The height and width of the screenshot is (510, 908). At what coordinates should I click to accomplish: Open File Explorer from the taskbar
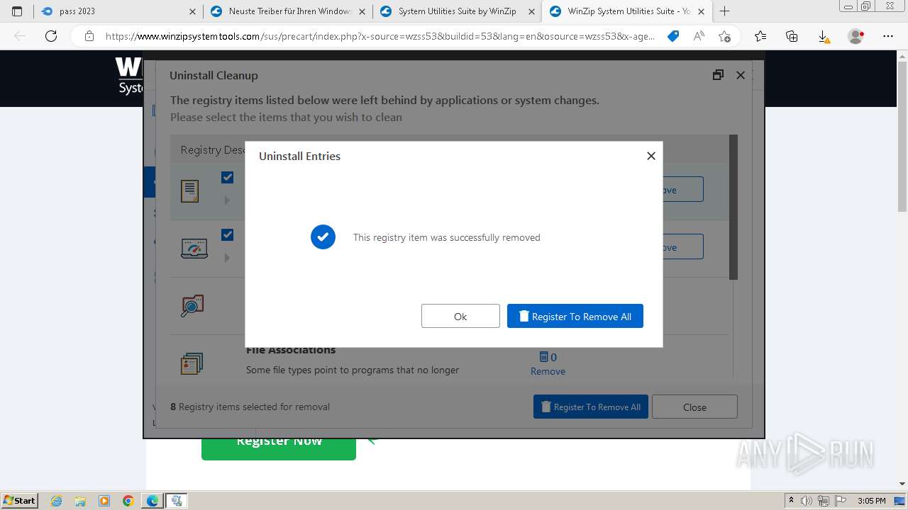80,501
